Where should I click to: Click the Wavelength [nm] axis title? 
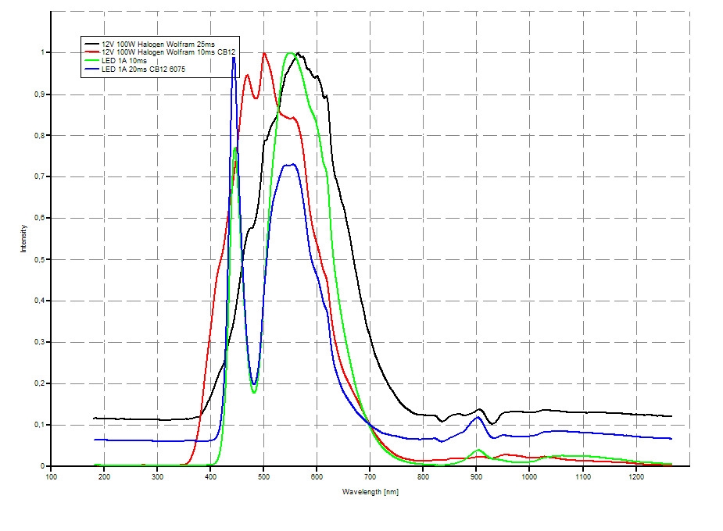click(x=371, y=492)
